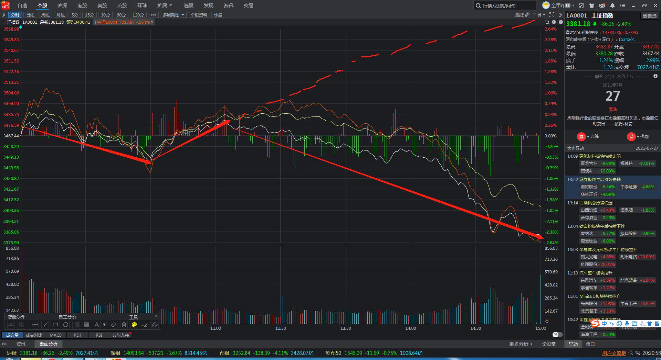Click the 诊股 button
This screenshot has width=661, height=360.
click(218, 15)
